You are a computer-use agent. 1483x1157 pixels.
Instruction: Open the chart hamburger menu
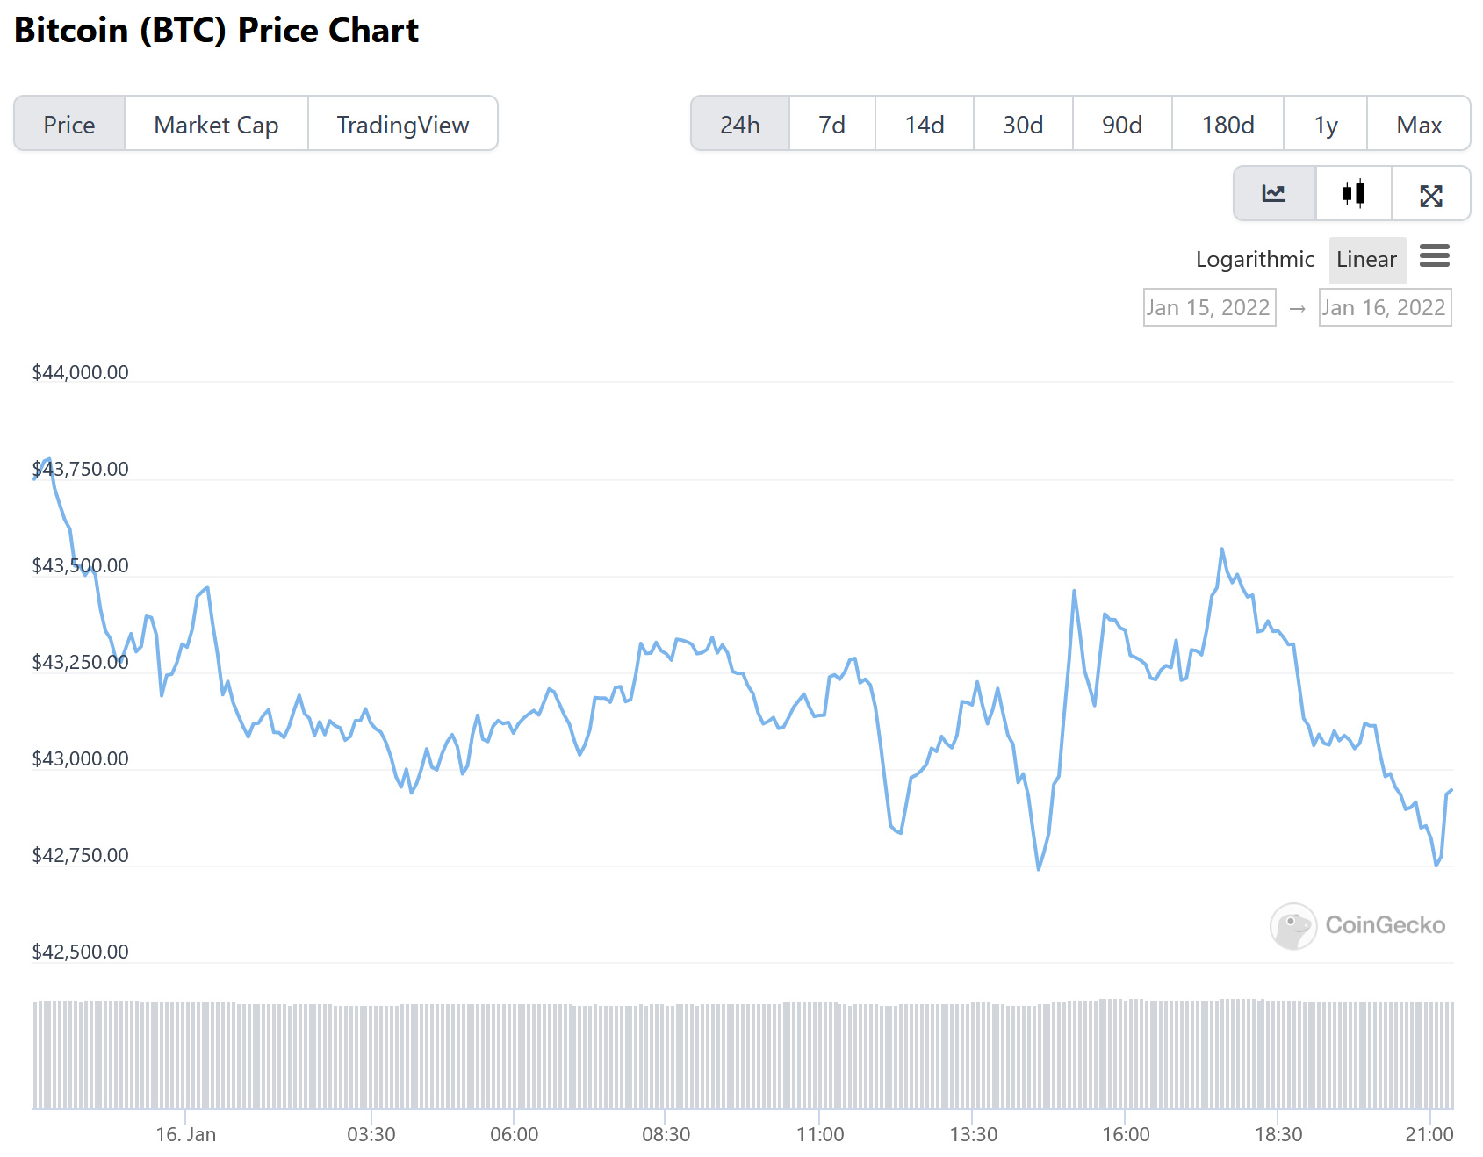coord(1435,256)
